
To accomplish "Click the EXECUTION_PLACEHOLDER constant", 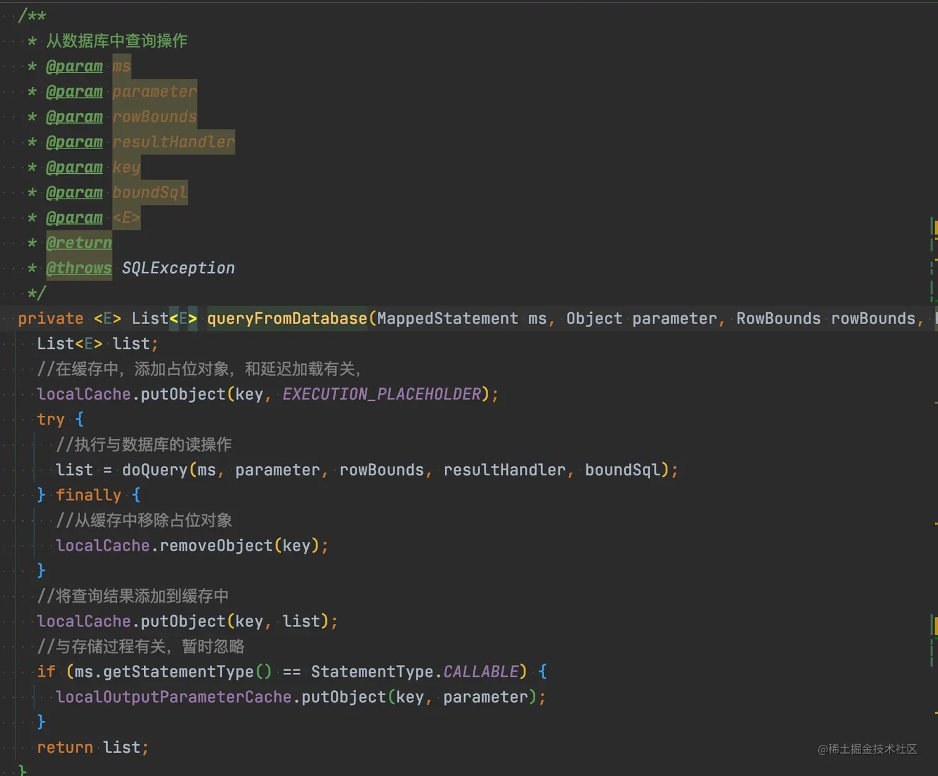I will 382,394.
